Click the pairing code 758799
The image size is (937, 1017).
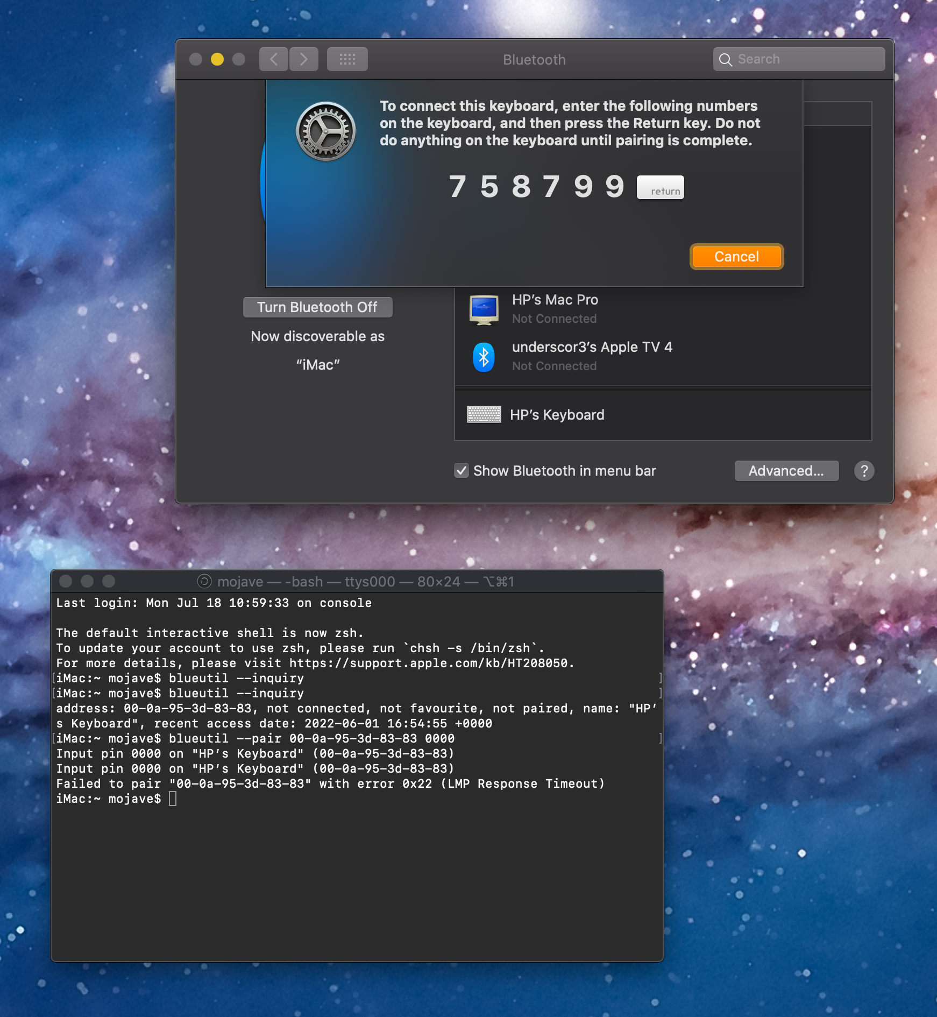coord(536,187)
